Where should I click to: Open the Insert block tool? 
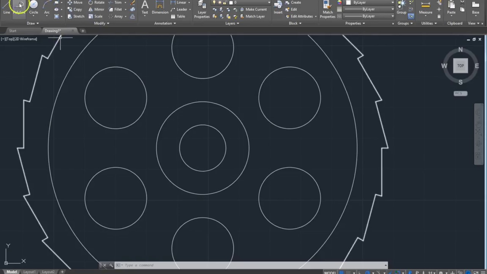click(x=278, y=8)
